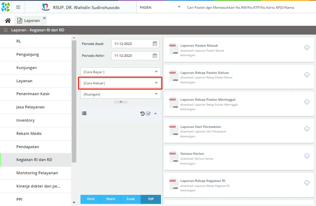Click the Laporan Pasien Masuk title
Screen dimensions: 316x206
pyautogui.click(x=199, y=46)
